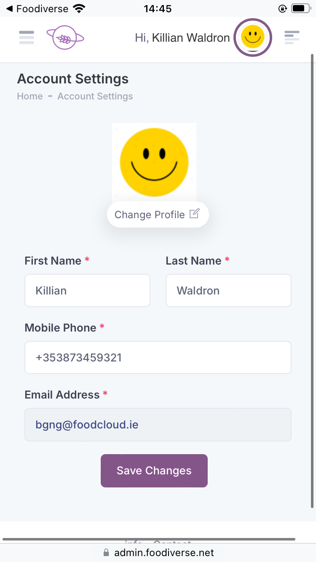Screen dimensions: 316x562
Task: Open the left hamburger navigation menu
Action: (27, 38)
